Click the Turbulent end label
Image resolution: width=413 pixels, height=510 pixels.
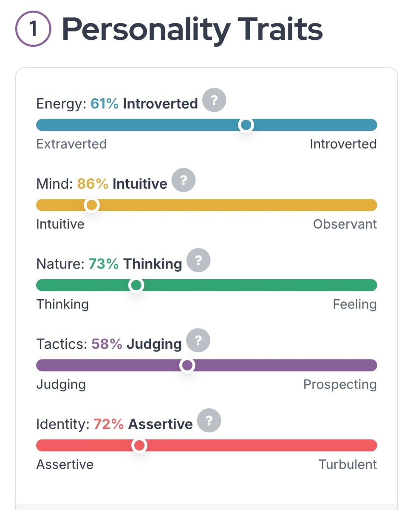pos(348,465)
